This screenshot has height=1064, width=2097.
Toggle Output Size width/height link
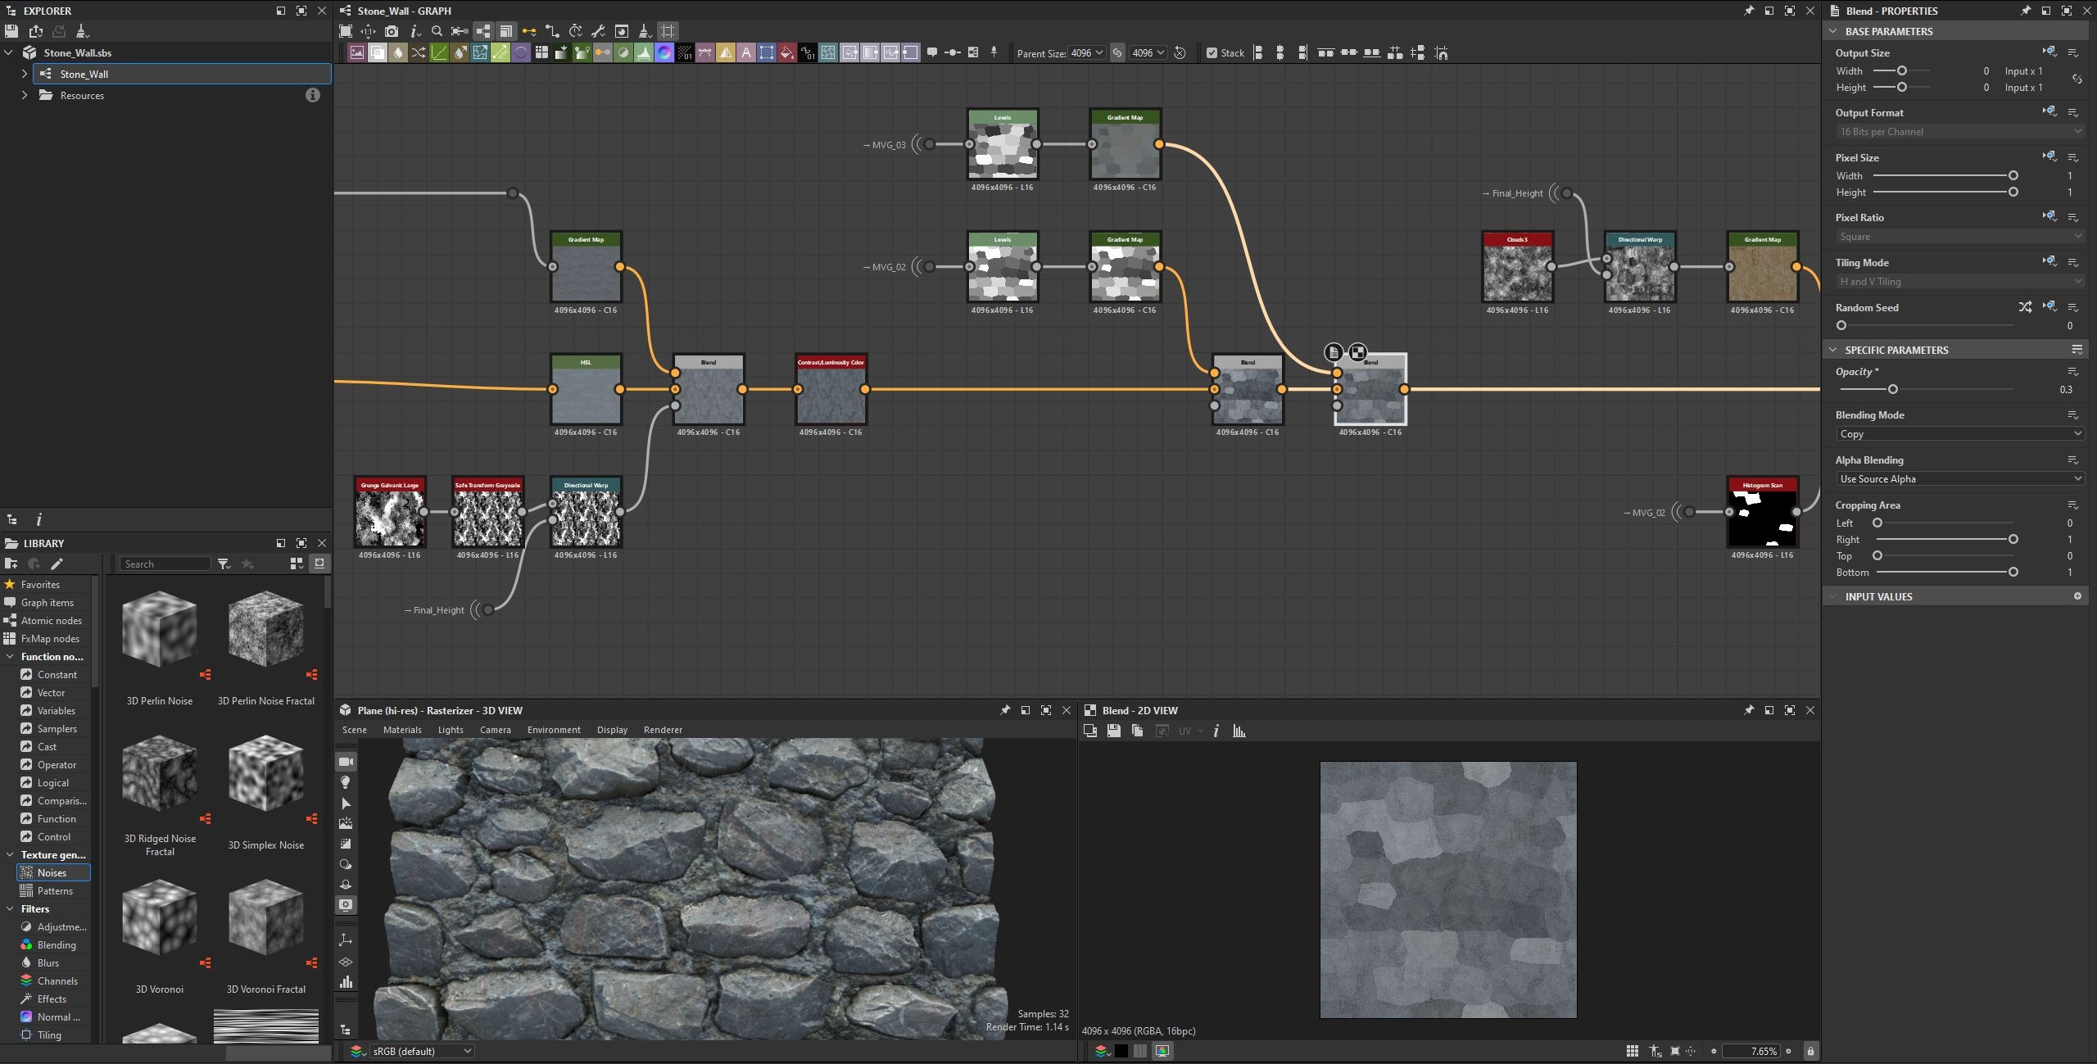coord(2077,79)
